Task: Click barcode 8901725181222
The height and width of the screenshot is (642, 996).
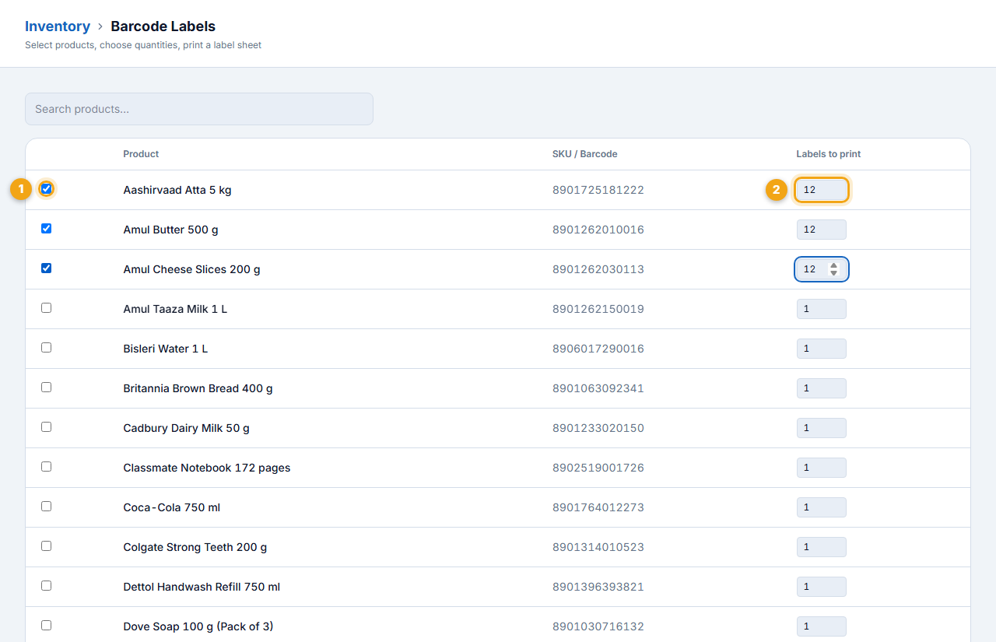Action: click(598, 190)
